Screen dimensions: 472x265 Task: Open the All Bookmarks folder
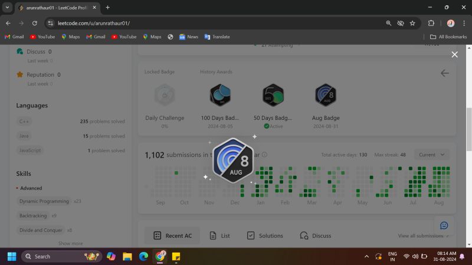tap(448, 37)
